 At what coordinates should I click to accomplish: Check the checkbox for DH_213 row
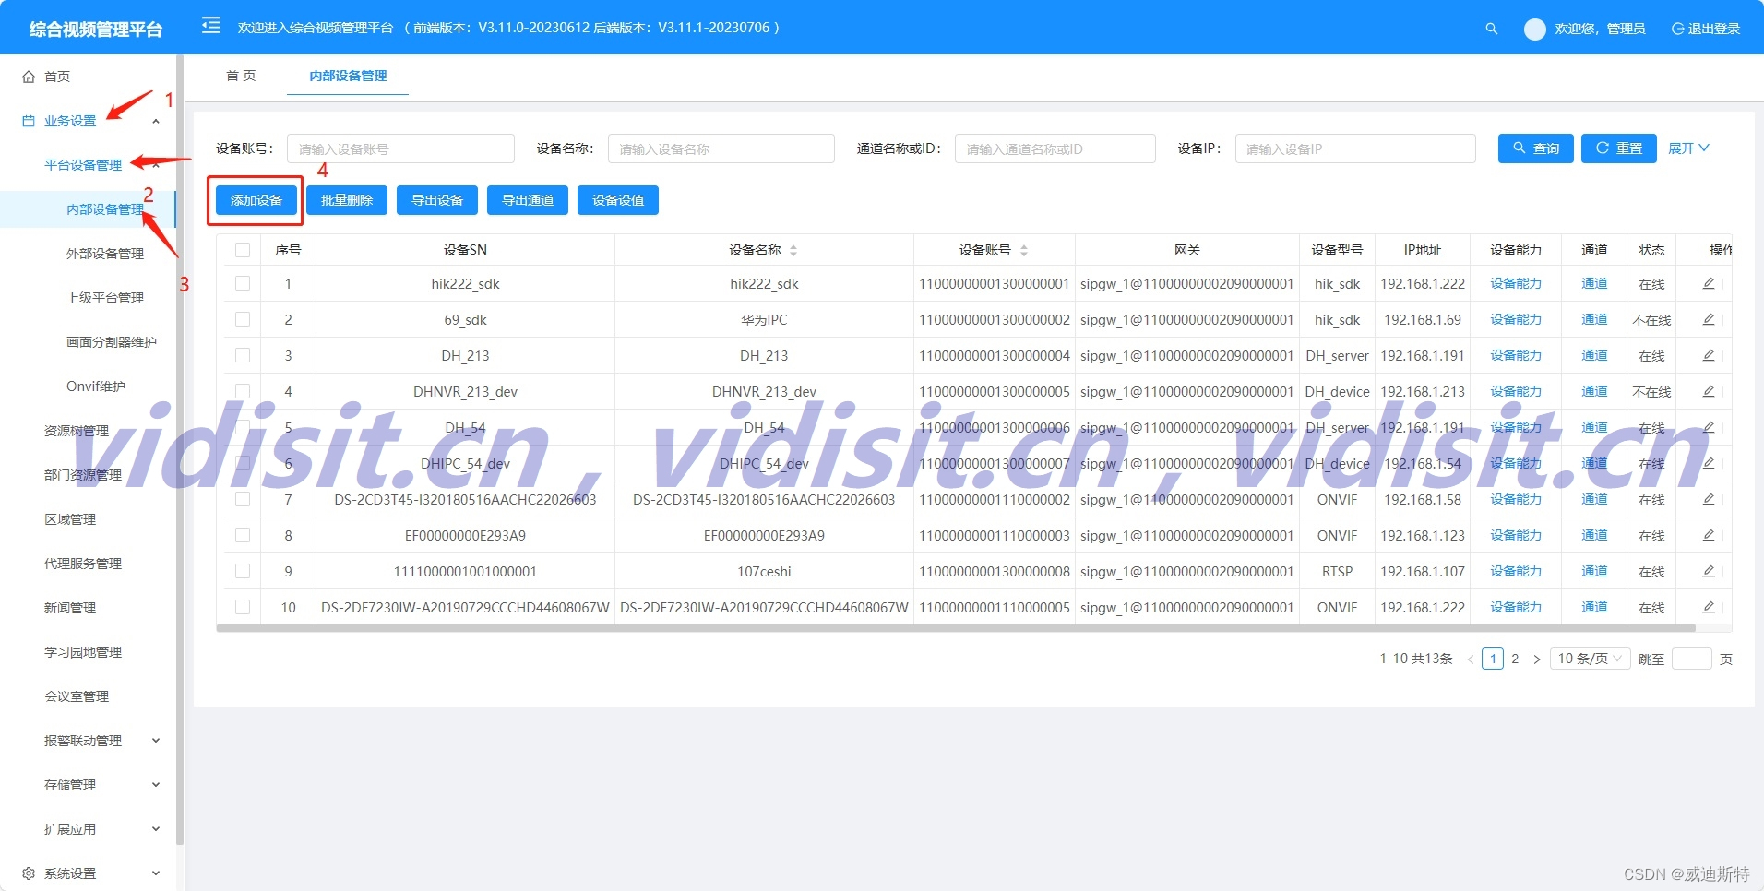pyautogui.click(x=242, y=355)
